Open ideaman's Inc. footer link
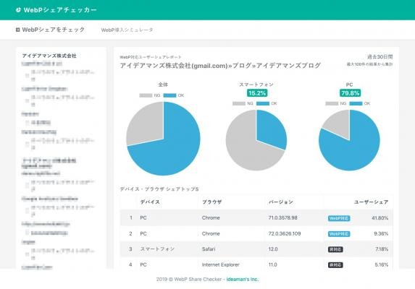The height and width of the screenshot is (289, 415). pyautogui.click(x=243, y=279)
